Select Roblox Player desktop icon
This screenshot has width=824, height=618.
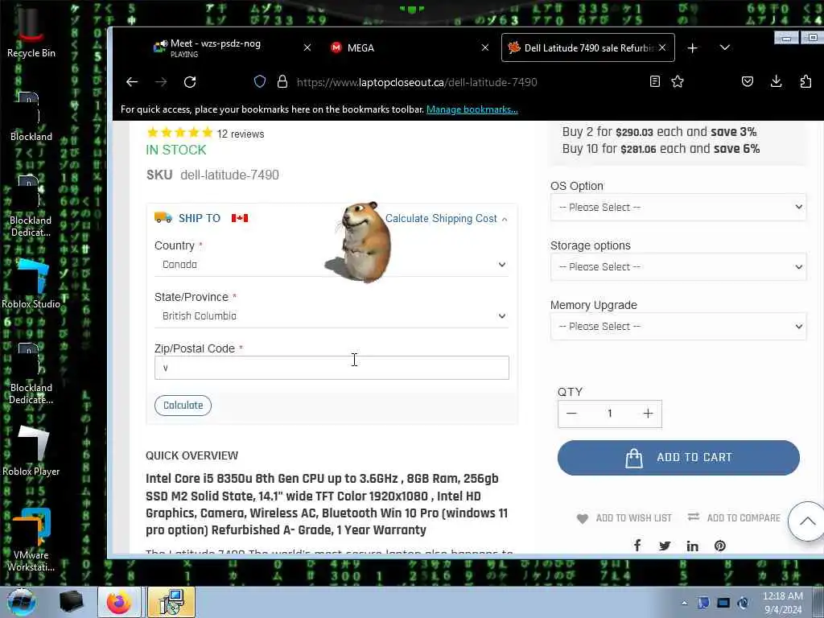pyautogui.click(x=31, y=451)
